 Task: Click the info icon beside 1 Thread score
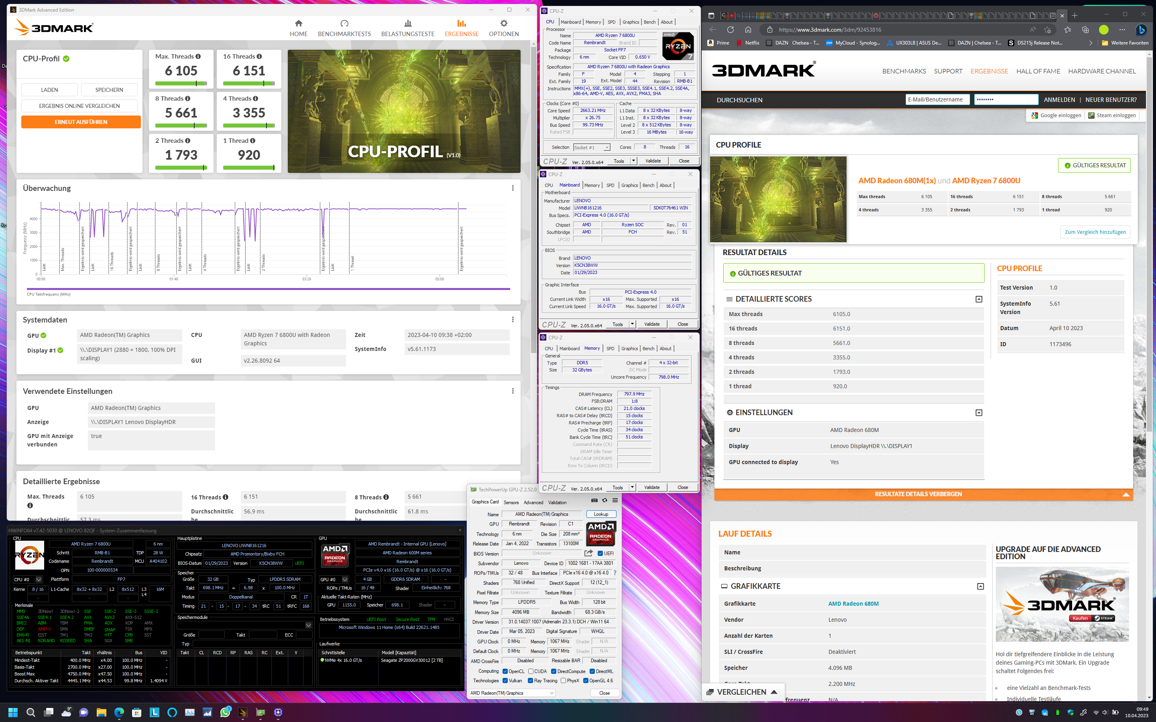[x=253, y=140]
